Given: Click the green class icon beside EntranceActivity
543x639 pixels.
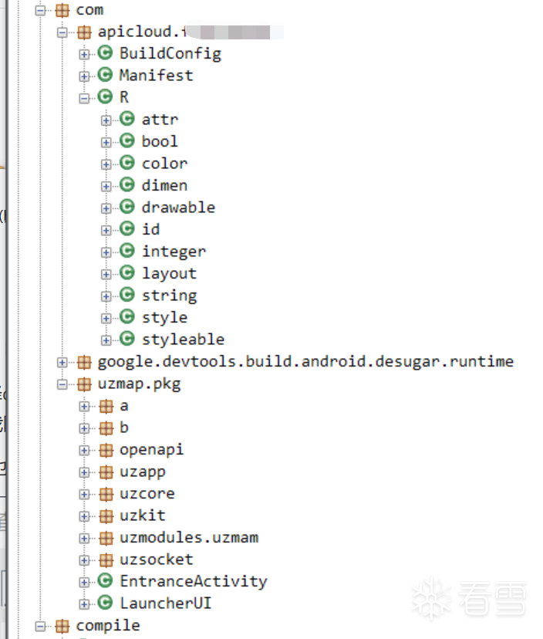Looking at the screenshot, I should coord(106,581).
